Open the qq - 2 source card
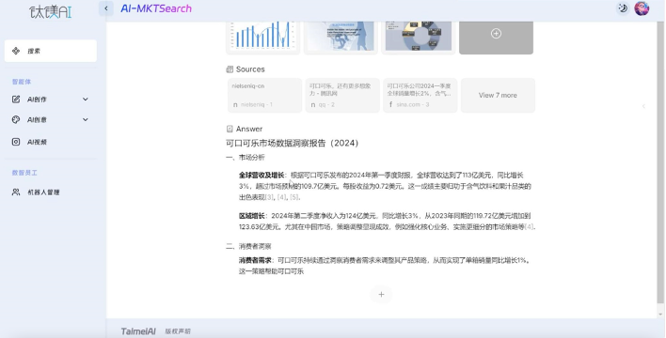Screen dimensions: 666x338 (342, 96)
